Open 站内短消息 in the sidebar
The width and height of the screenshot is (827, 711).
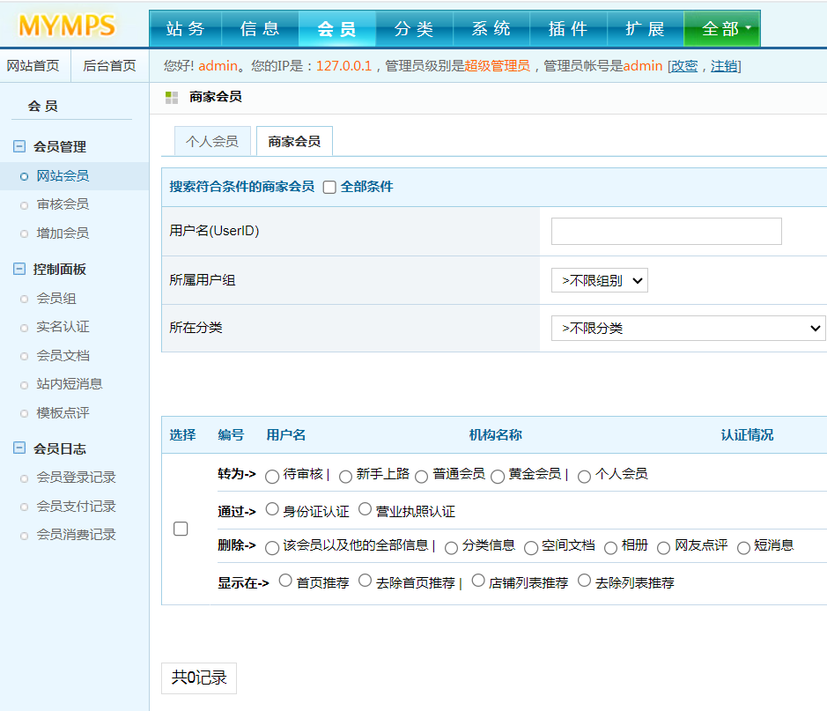click(x=69, y=384)
